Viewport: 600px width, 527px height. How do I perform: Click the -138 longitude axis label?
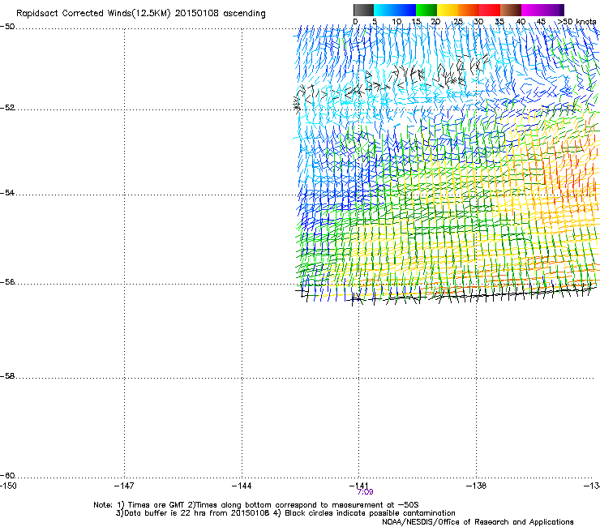[x=477, y=486]
